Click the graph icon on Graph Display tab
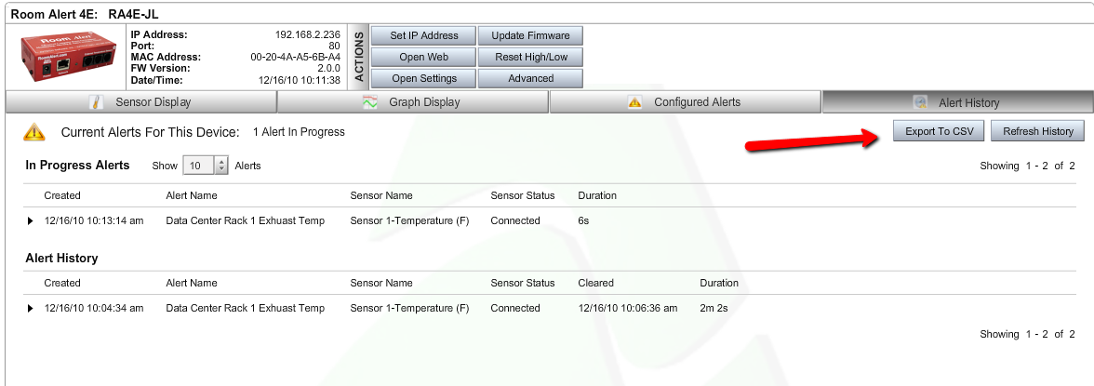The height and width of the screenshot is (386, 1094). (x=370, y=102)
